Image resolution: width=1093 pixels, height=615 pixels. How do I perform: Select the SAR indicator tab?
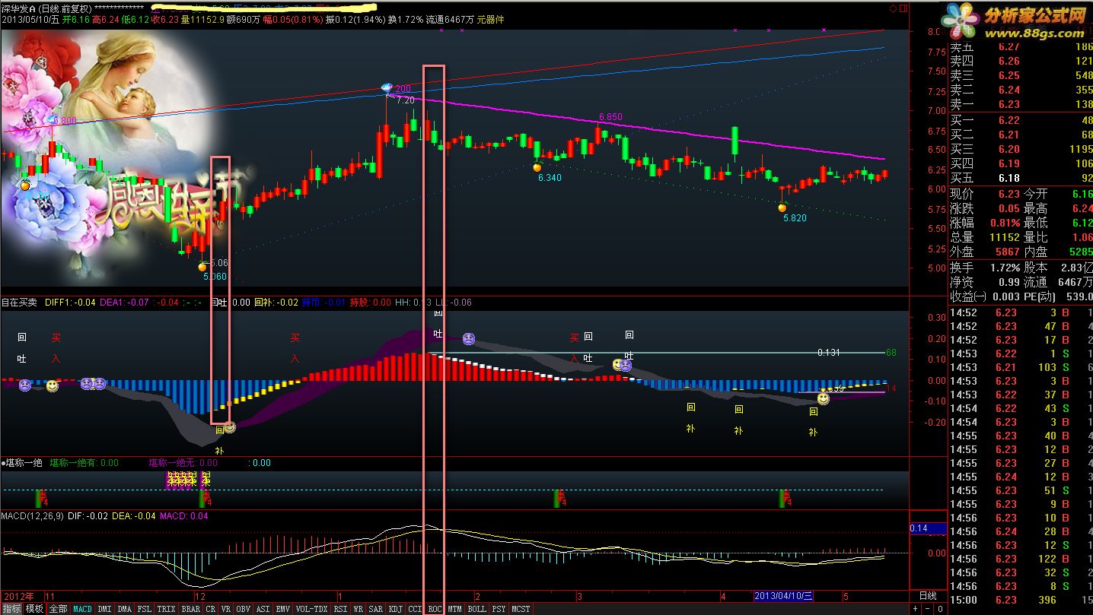coord(376,609)
